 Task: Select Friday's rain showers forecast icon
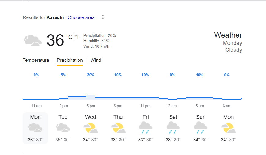pos(146,127)
